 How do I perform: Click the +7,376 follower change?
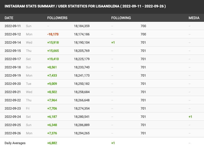(52, 133)
